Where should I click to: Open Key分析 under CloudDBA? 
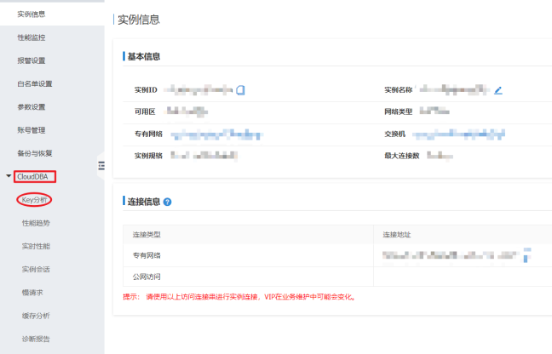35,200
